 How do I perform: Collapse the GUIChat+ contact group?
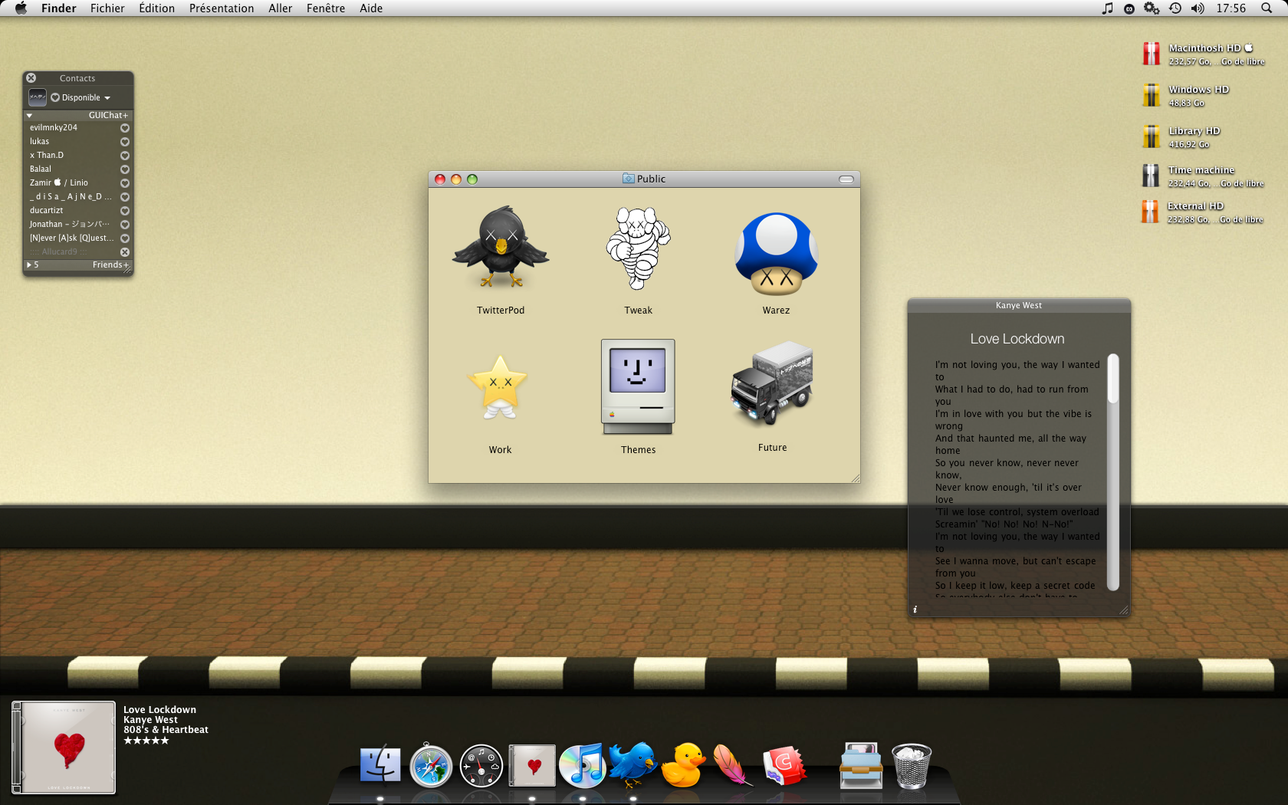click(29, 115)
